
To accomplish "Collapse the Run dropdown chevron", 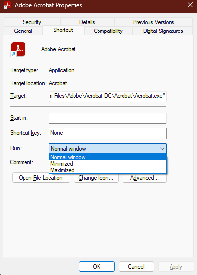I will point(162,149).
